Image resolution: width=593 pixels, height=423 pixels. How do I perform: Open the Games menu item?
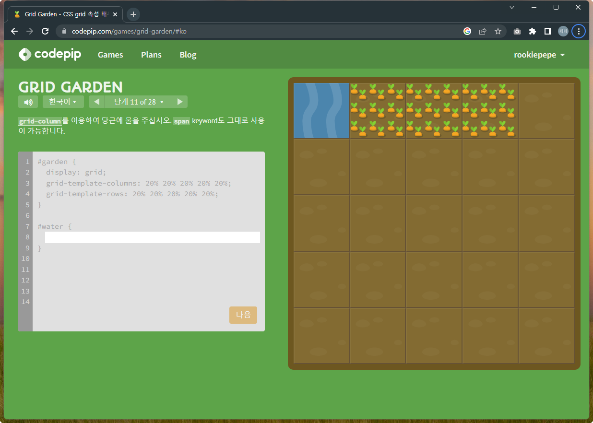pos(110,55)
